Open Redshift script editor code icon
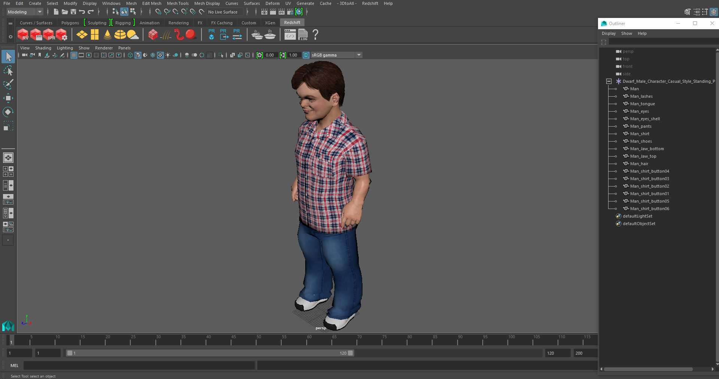The width and height of the screenshot is (719, 379). (x=290, y=35)
